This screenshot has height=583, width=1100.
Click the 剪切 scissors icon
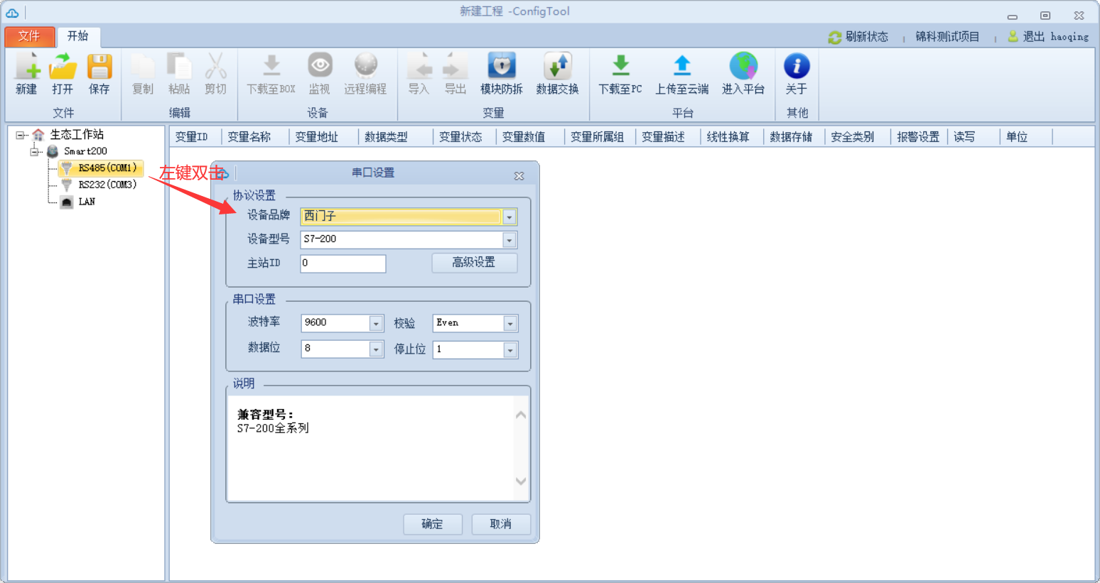click(215, 66)
